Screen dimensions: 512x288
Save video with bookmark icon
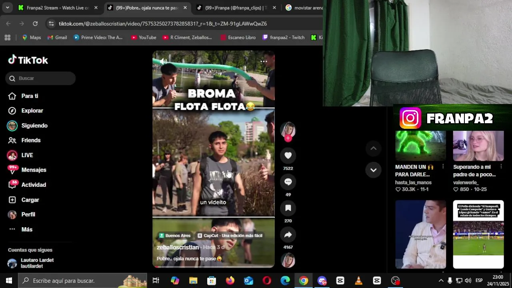tap(288, 208)
